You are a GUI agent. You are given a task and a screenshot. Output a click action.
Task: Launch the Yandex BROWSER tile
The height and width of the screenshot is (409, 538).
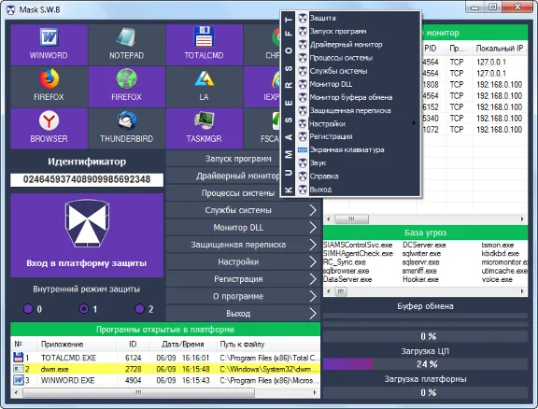[x=50, y=128]
